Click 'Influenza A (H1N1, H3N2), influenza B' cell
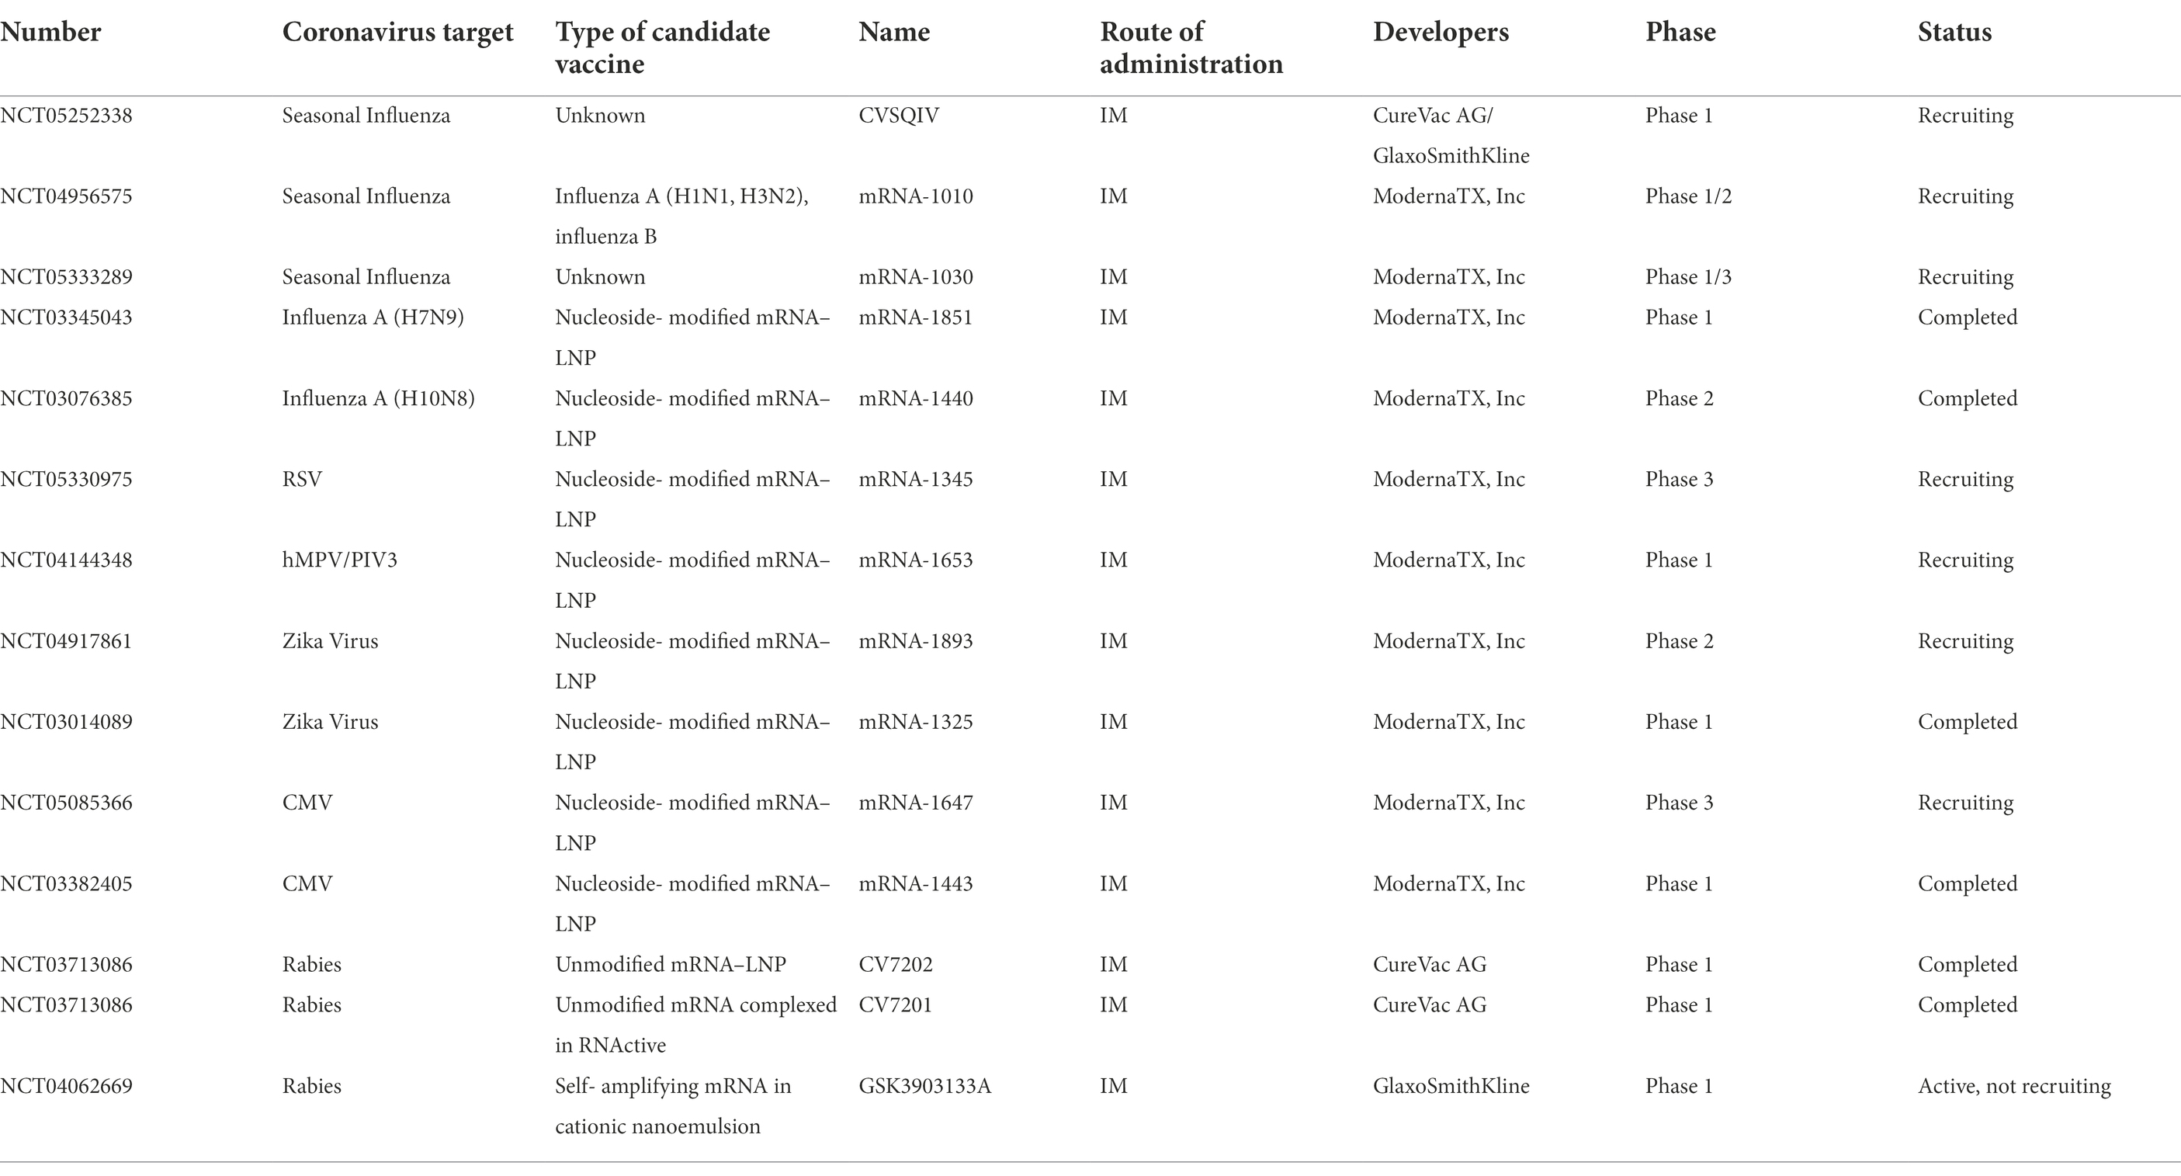The image size is (2181, 1176). point(681,216)
